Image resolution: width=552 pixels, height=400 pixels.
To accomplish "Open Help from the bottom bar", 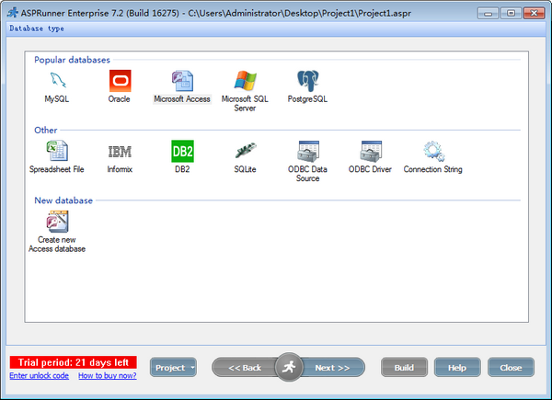I will tap(457, 368).
